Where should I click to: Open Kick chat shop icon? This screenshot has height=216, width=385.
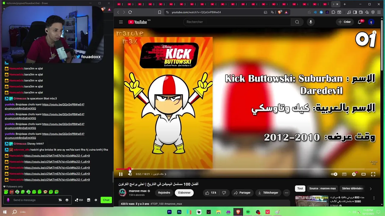coord(88,200)
